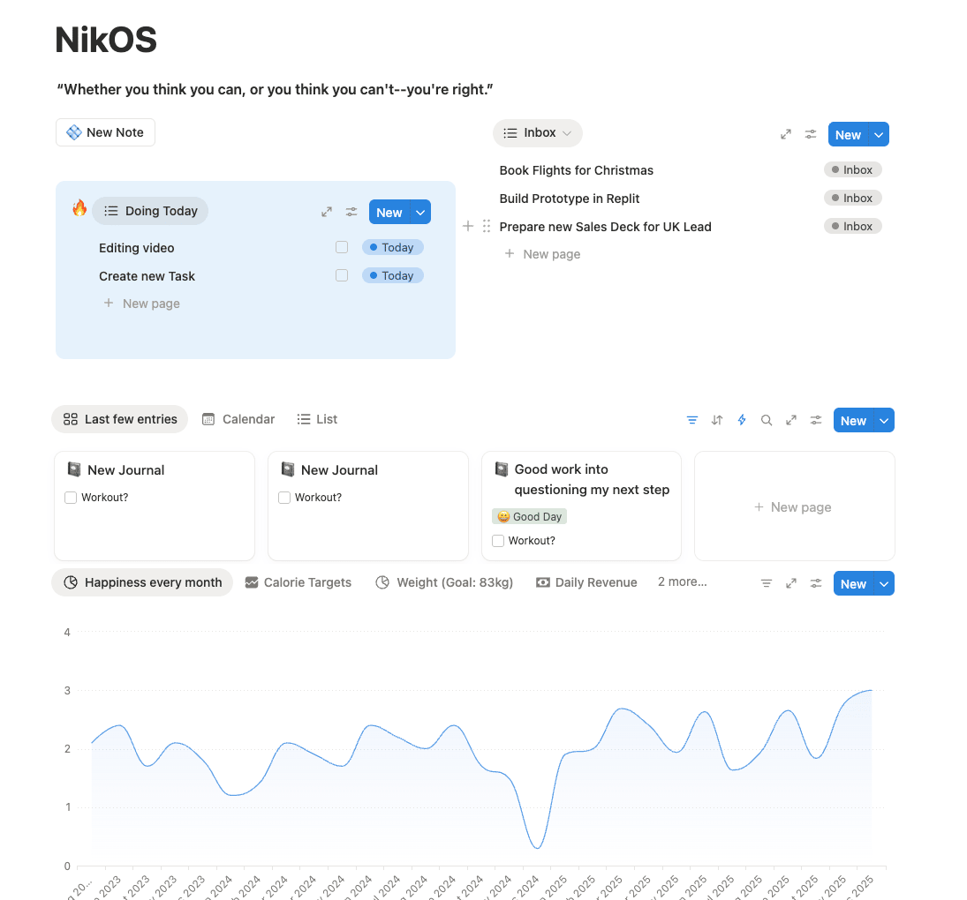
Task: Open the Inbox view dropdown
Action: 538,133
